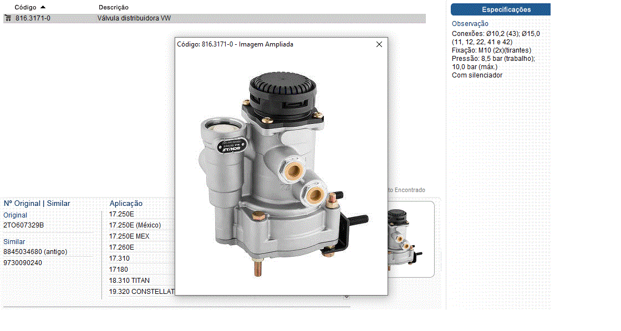Choose application 19.320 CONSTELLATION
Screen dimensions: 621x331
(x=141, y=292)
